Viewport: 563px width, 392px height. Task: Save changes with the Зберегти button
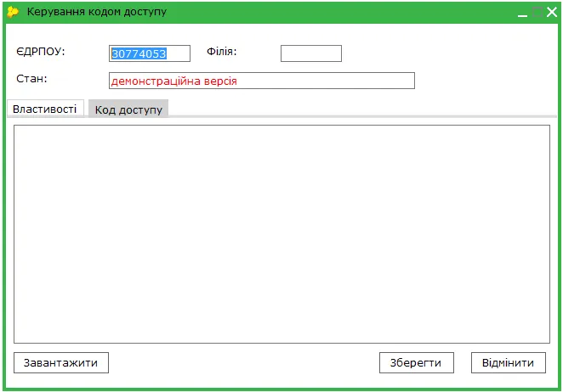[417, 362]
